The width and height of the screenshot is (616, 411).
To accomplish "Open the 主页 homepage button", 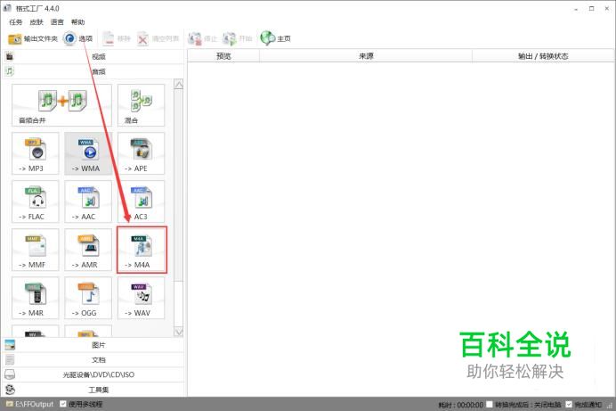I will [275, 38].
